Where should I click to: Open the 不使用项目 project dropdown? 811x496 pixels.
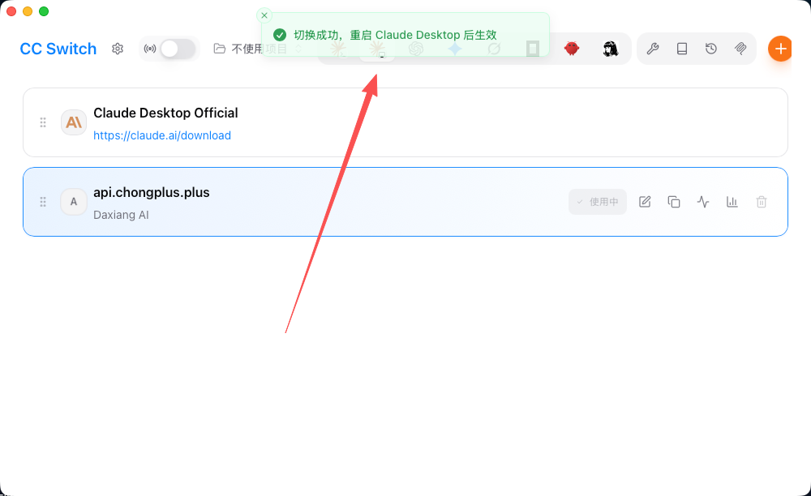pyautogui.click(x=258, y=49)
